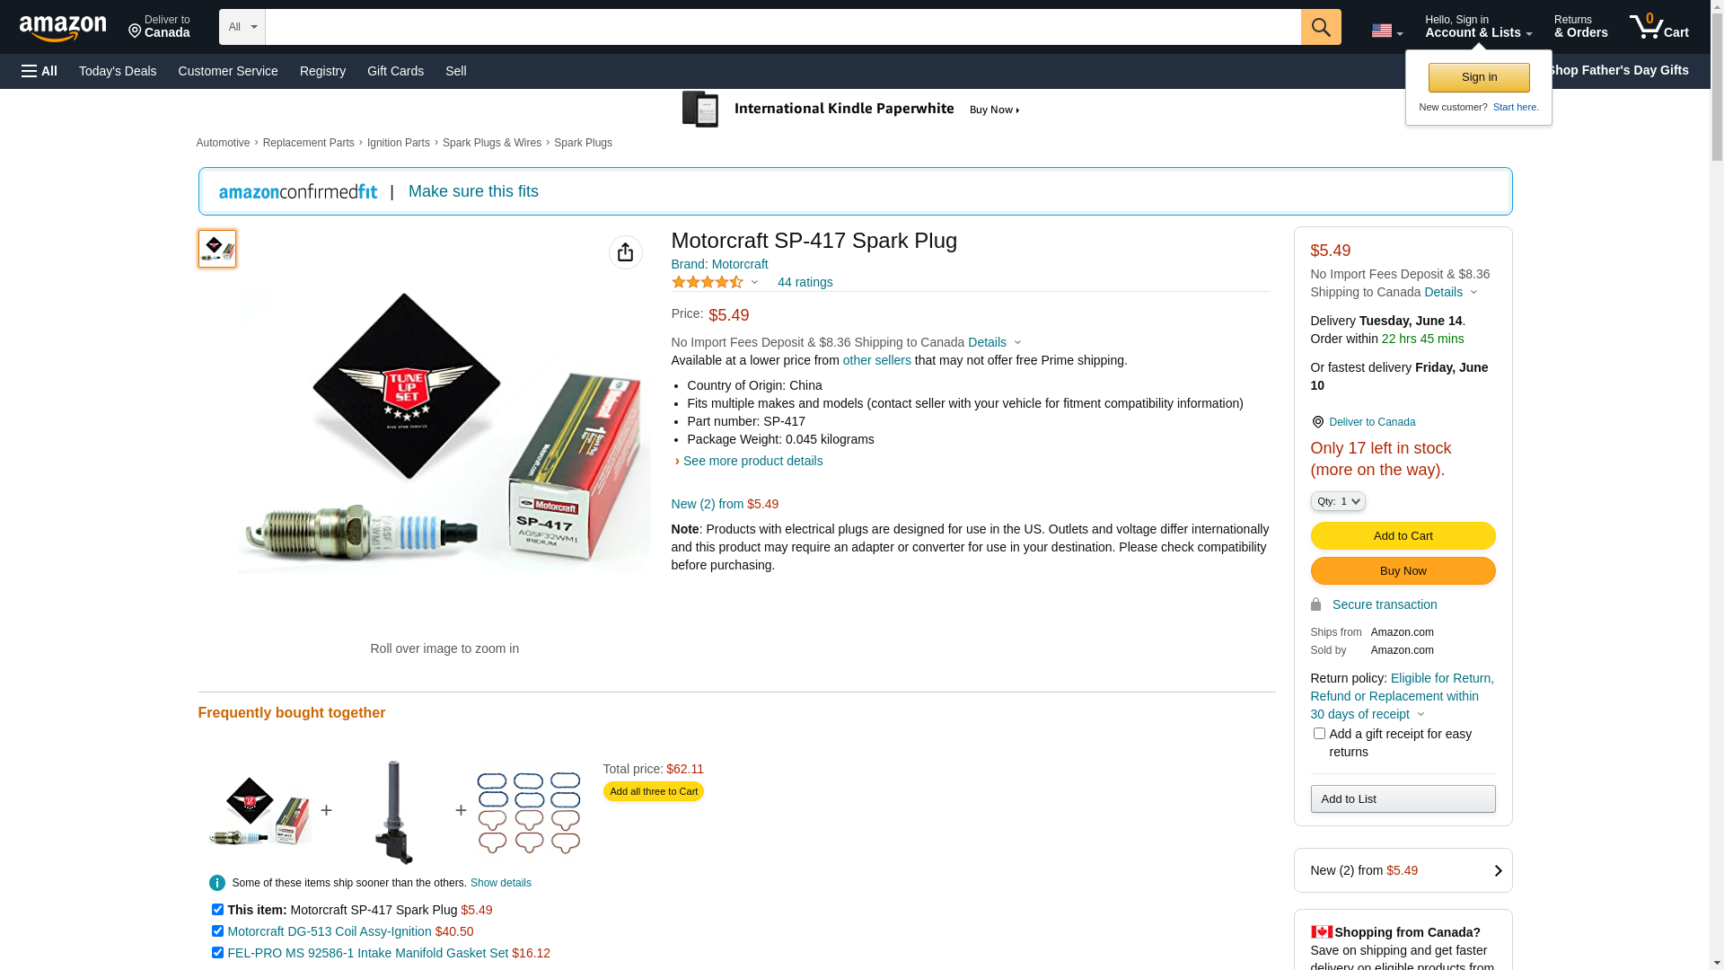Viewport: 1724px width, 970px height.
Task: Open the search category All dropdown
Action: click(x=242, y=27)
